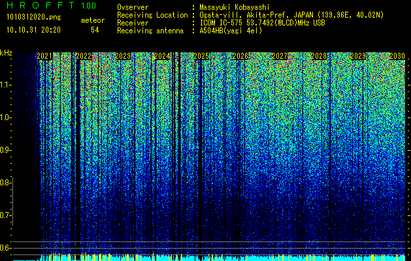The width and height of the screenshot is (411, 261).
Task: Click the 2025 time marker
Action: click(201, 56)
